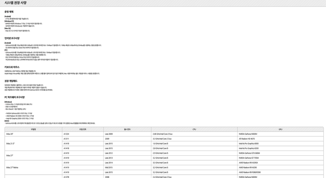Click the AMD Radeon HD 3000 시리즈 line
Screen dimensions: 326x178
(19, 116)
